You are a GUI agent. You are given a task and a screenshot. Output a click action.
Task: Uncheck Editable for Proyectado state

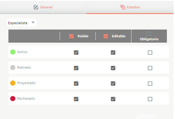pos(113,84)
